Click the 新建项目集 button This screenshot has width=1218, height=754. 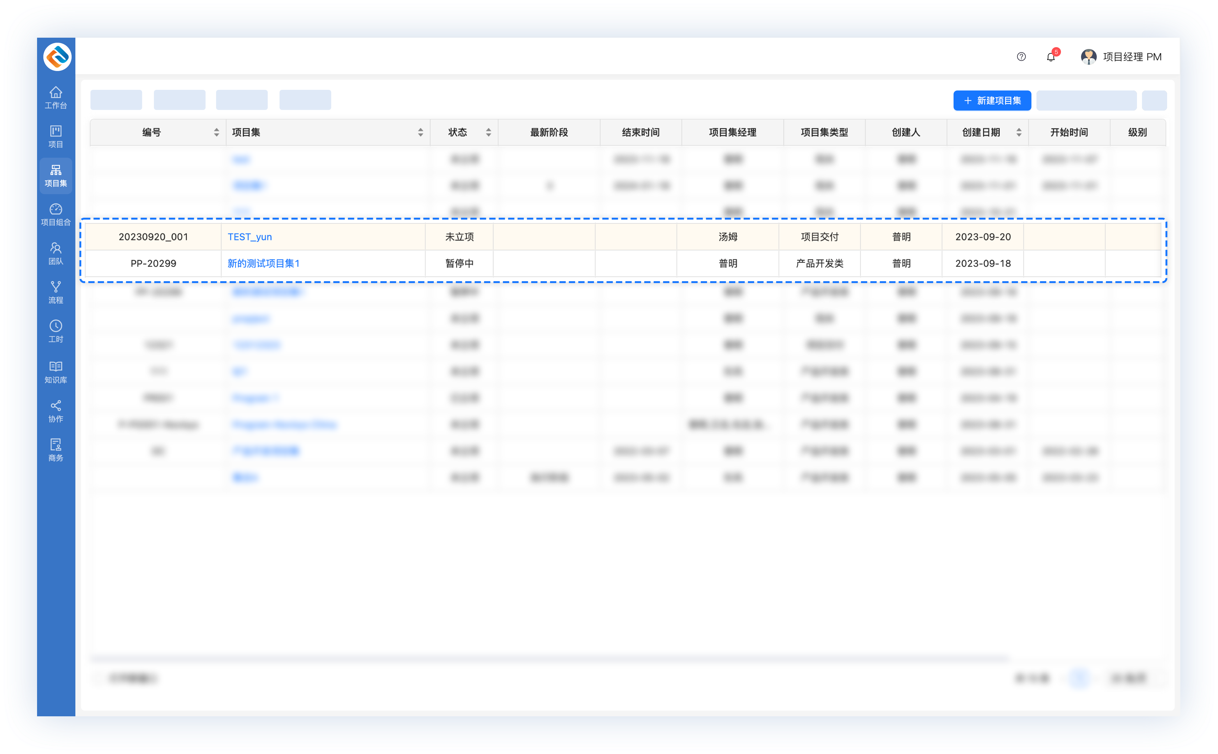992,101
